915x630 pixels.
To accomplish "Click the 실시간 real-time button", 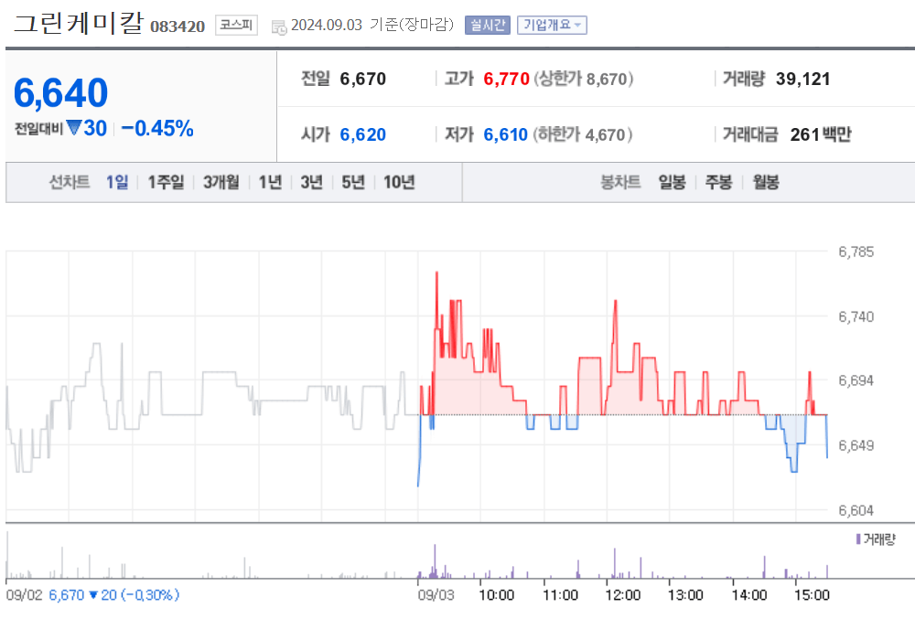I will pos(488,25).
